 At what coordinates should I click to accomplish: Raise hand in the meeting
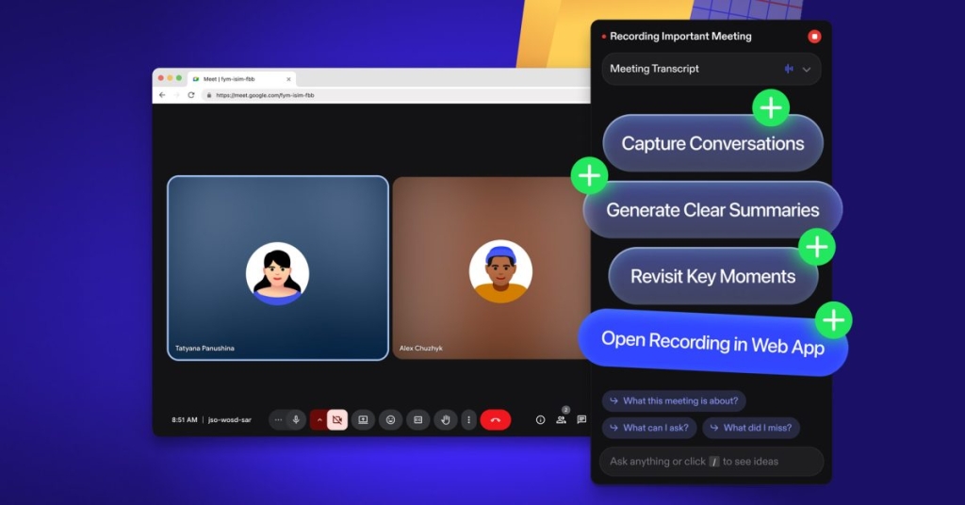click(x=446, y=420)
